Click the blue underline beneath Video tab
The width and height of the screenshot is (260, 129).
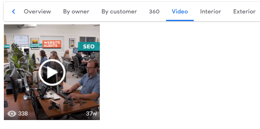pos(180,20)
